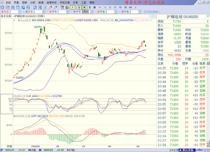Image resolution: width=210 pixels, height=152 pixels.
Task: Click the lightning bolt quick-trade icon
Action: (x=72, y=8)
